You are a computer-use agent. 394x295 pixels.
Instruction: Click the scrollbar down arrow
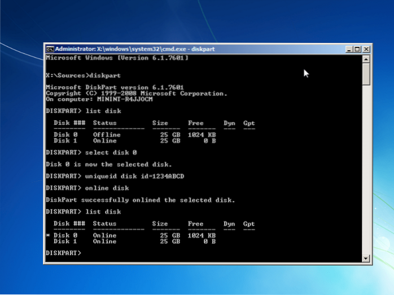pos(366,259)
